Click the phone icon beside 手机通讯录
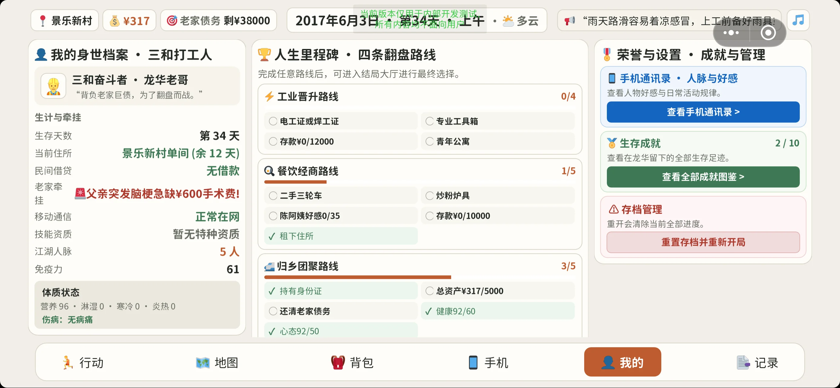This screenshot has width=840, height=388. click(612, 78)
